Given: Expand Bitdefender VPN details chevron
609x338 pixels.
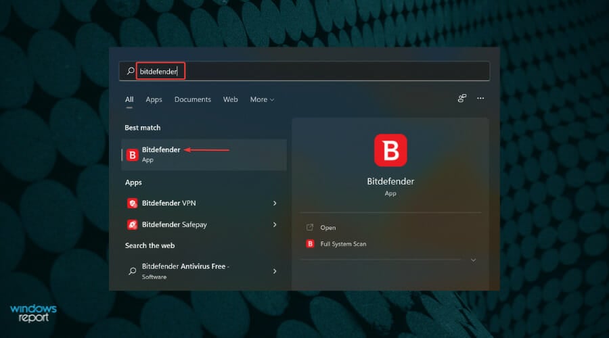Looking at the screenshot, I should [x=275, y=203].
